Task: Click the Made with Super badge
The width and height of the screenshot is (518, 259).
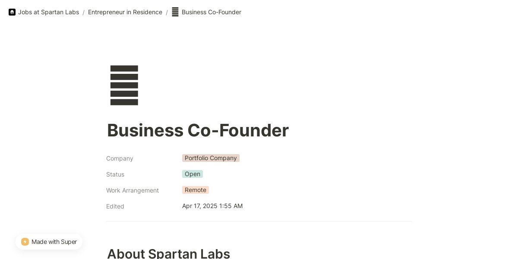Action: 49,242
